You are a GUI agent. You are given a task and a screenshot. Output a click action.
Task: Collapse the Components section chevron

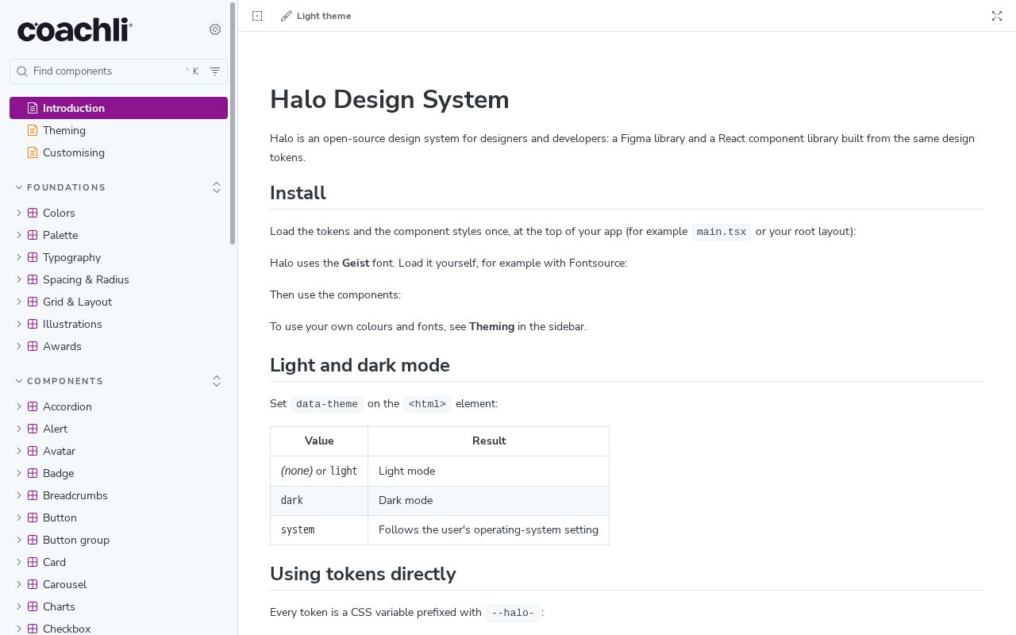(20, 381)
